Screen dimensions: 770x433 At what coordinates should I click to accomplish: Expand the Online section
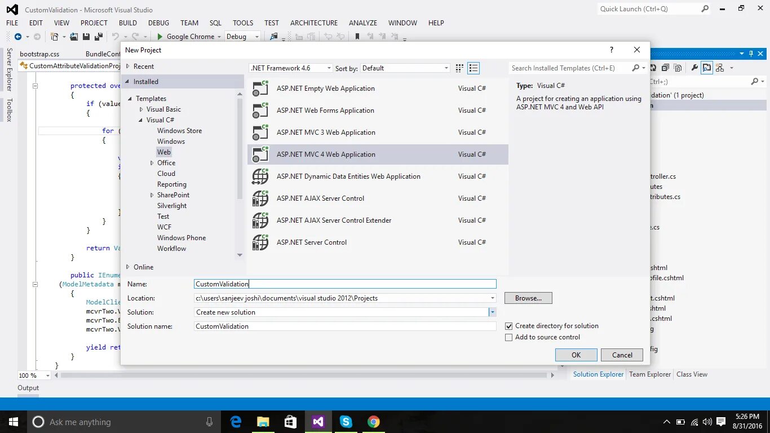pyautogui.click(x=127, y=267)
